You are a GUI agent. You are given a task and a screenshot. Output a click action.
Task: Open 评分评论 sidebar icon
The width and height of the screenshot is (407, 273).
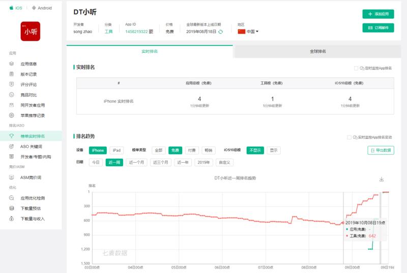coord(11,84)
